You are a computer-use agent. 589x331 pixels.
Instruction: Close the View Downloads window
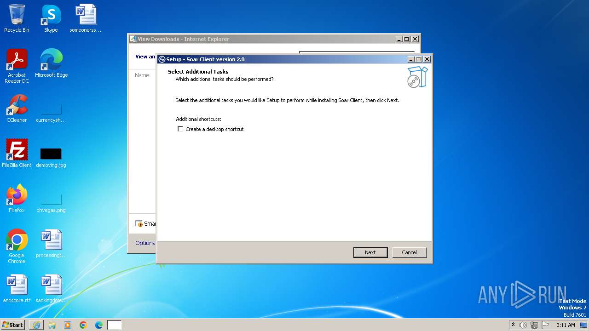coord(415,39)
